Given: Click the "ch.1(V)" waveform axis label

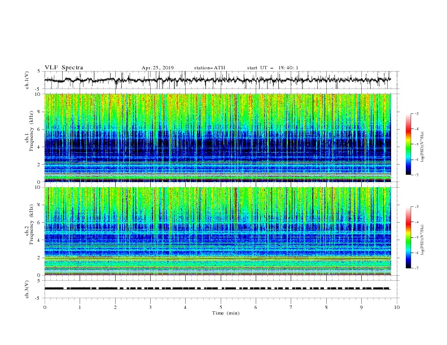Looking at the screenshot, I should point(27,80).
